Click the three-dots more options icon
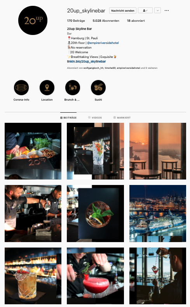Viewport: 190px width, 307px height. click(167, 10)
